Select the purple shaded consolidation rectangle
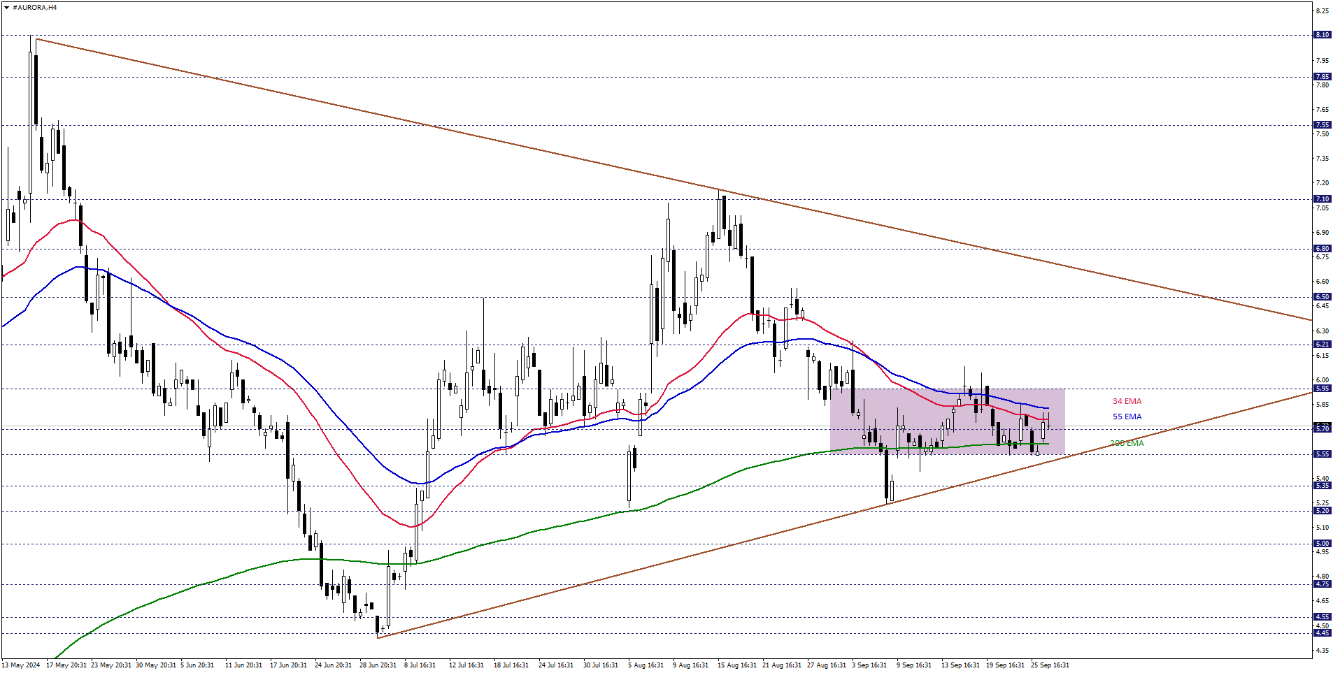The height and width of the screenshot is (673, 1340). click(x=947, y=421)
